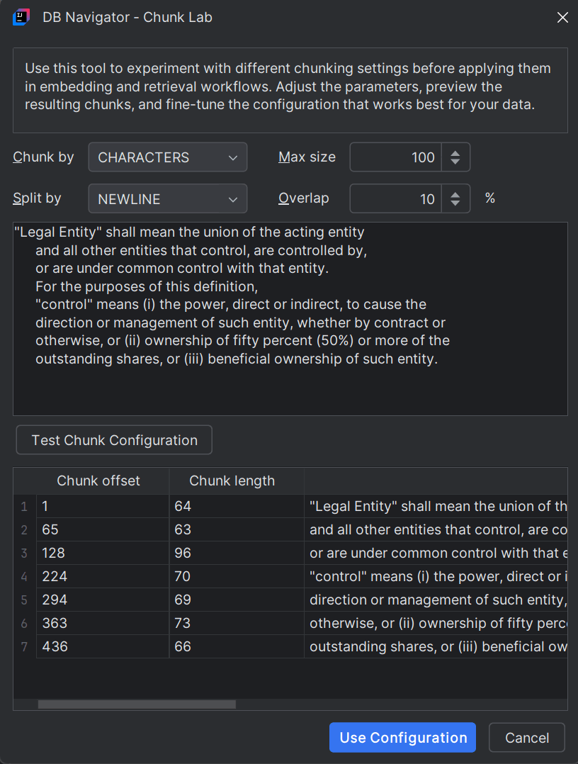Increase Overlap with the up arrow
Viewport: 578px width, 764px height.
[x=455, y=194]
